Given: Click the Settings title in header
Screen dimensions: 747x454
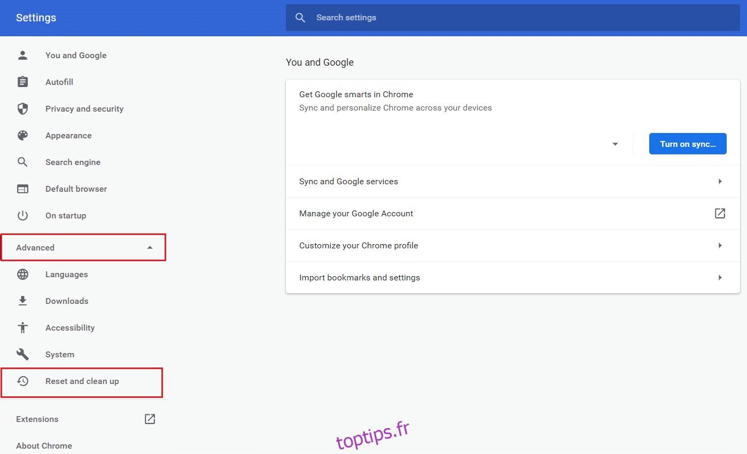Looking at the screenshot, I should 36,18.
